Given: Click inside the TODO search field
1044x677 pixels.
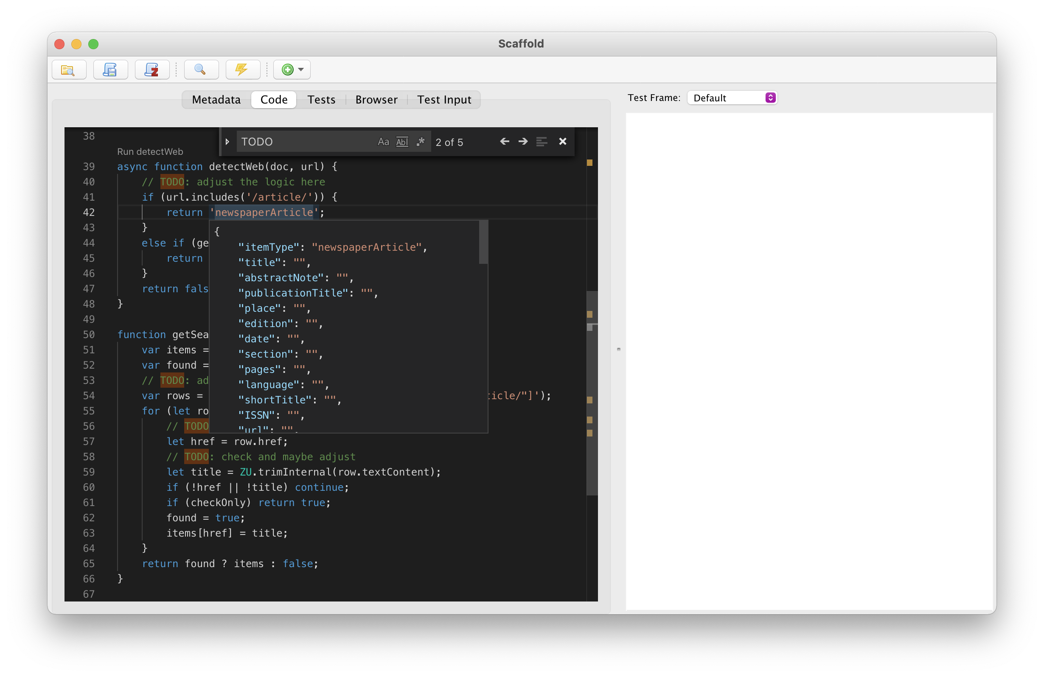Looking at the screenshot, I should tap(303, 141).
